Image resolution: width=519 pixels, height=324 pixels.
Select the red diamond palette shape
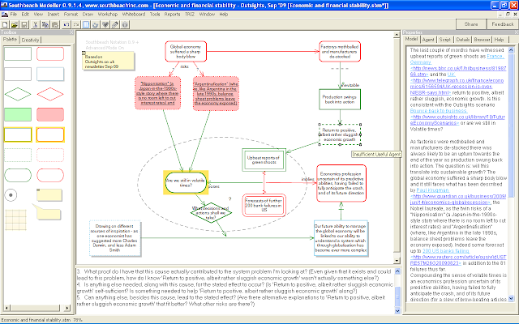tap(50, 94)
